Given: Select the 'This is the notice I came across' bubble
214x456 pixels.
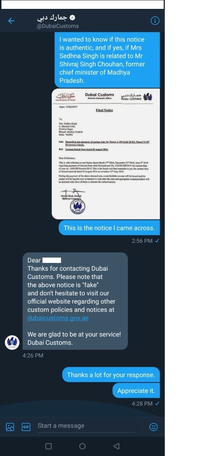Looking at the screenshot, I should [x=109, y=228].
